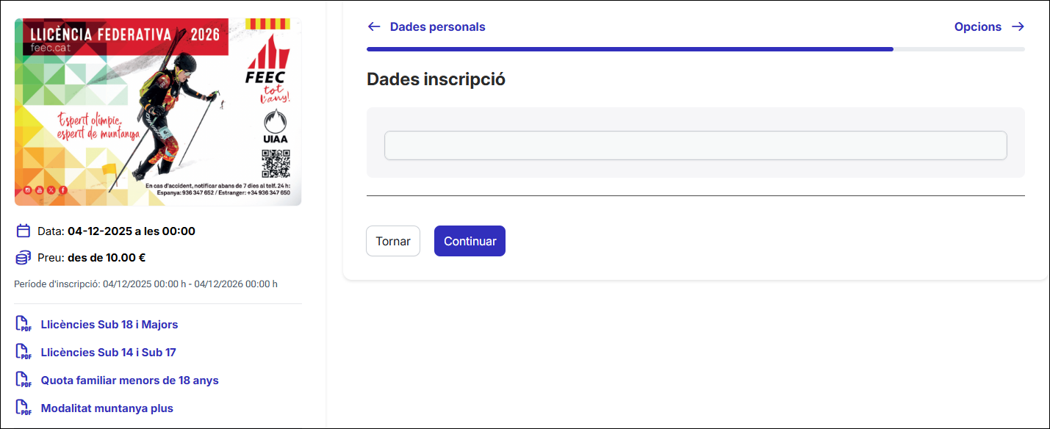
Task: Click the back arrow beside Dades personals
Action: click(x=374, y=26)
